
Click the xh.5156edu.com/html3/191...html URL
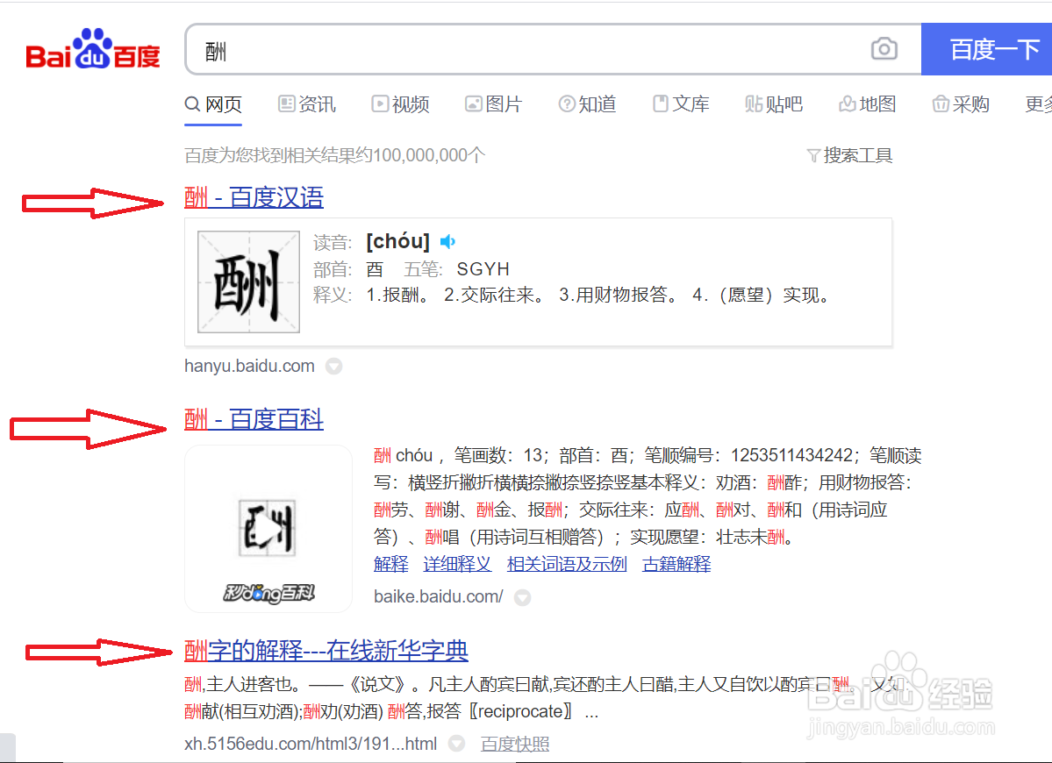pos(311,744)
